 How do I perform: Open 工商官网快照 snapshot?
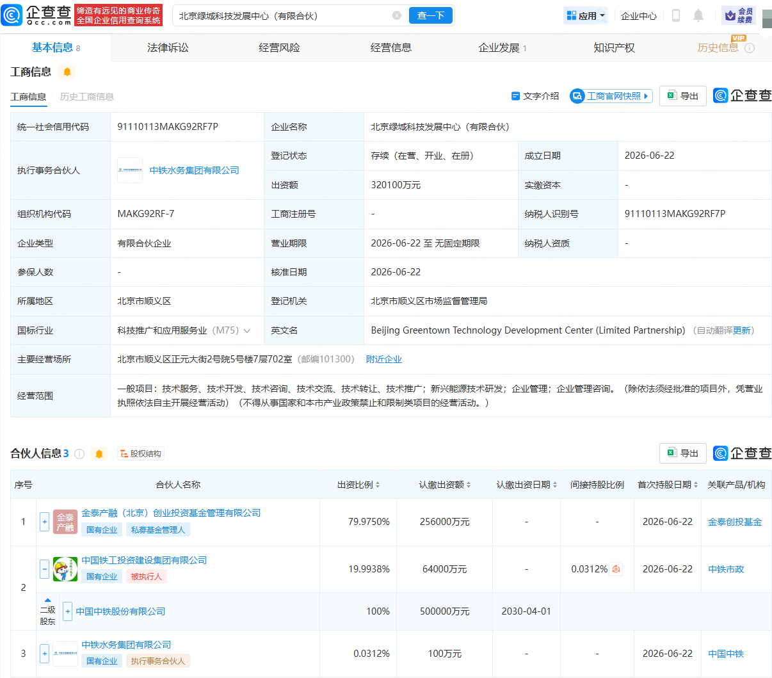tap(611, 96)
